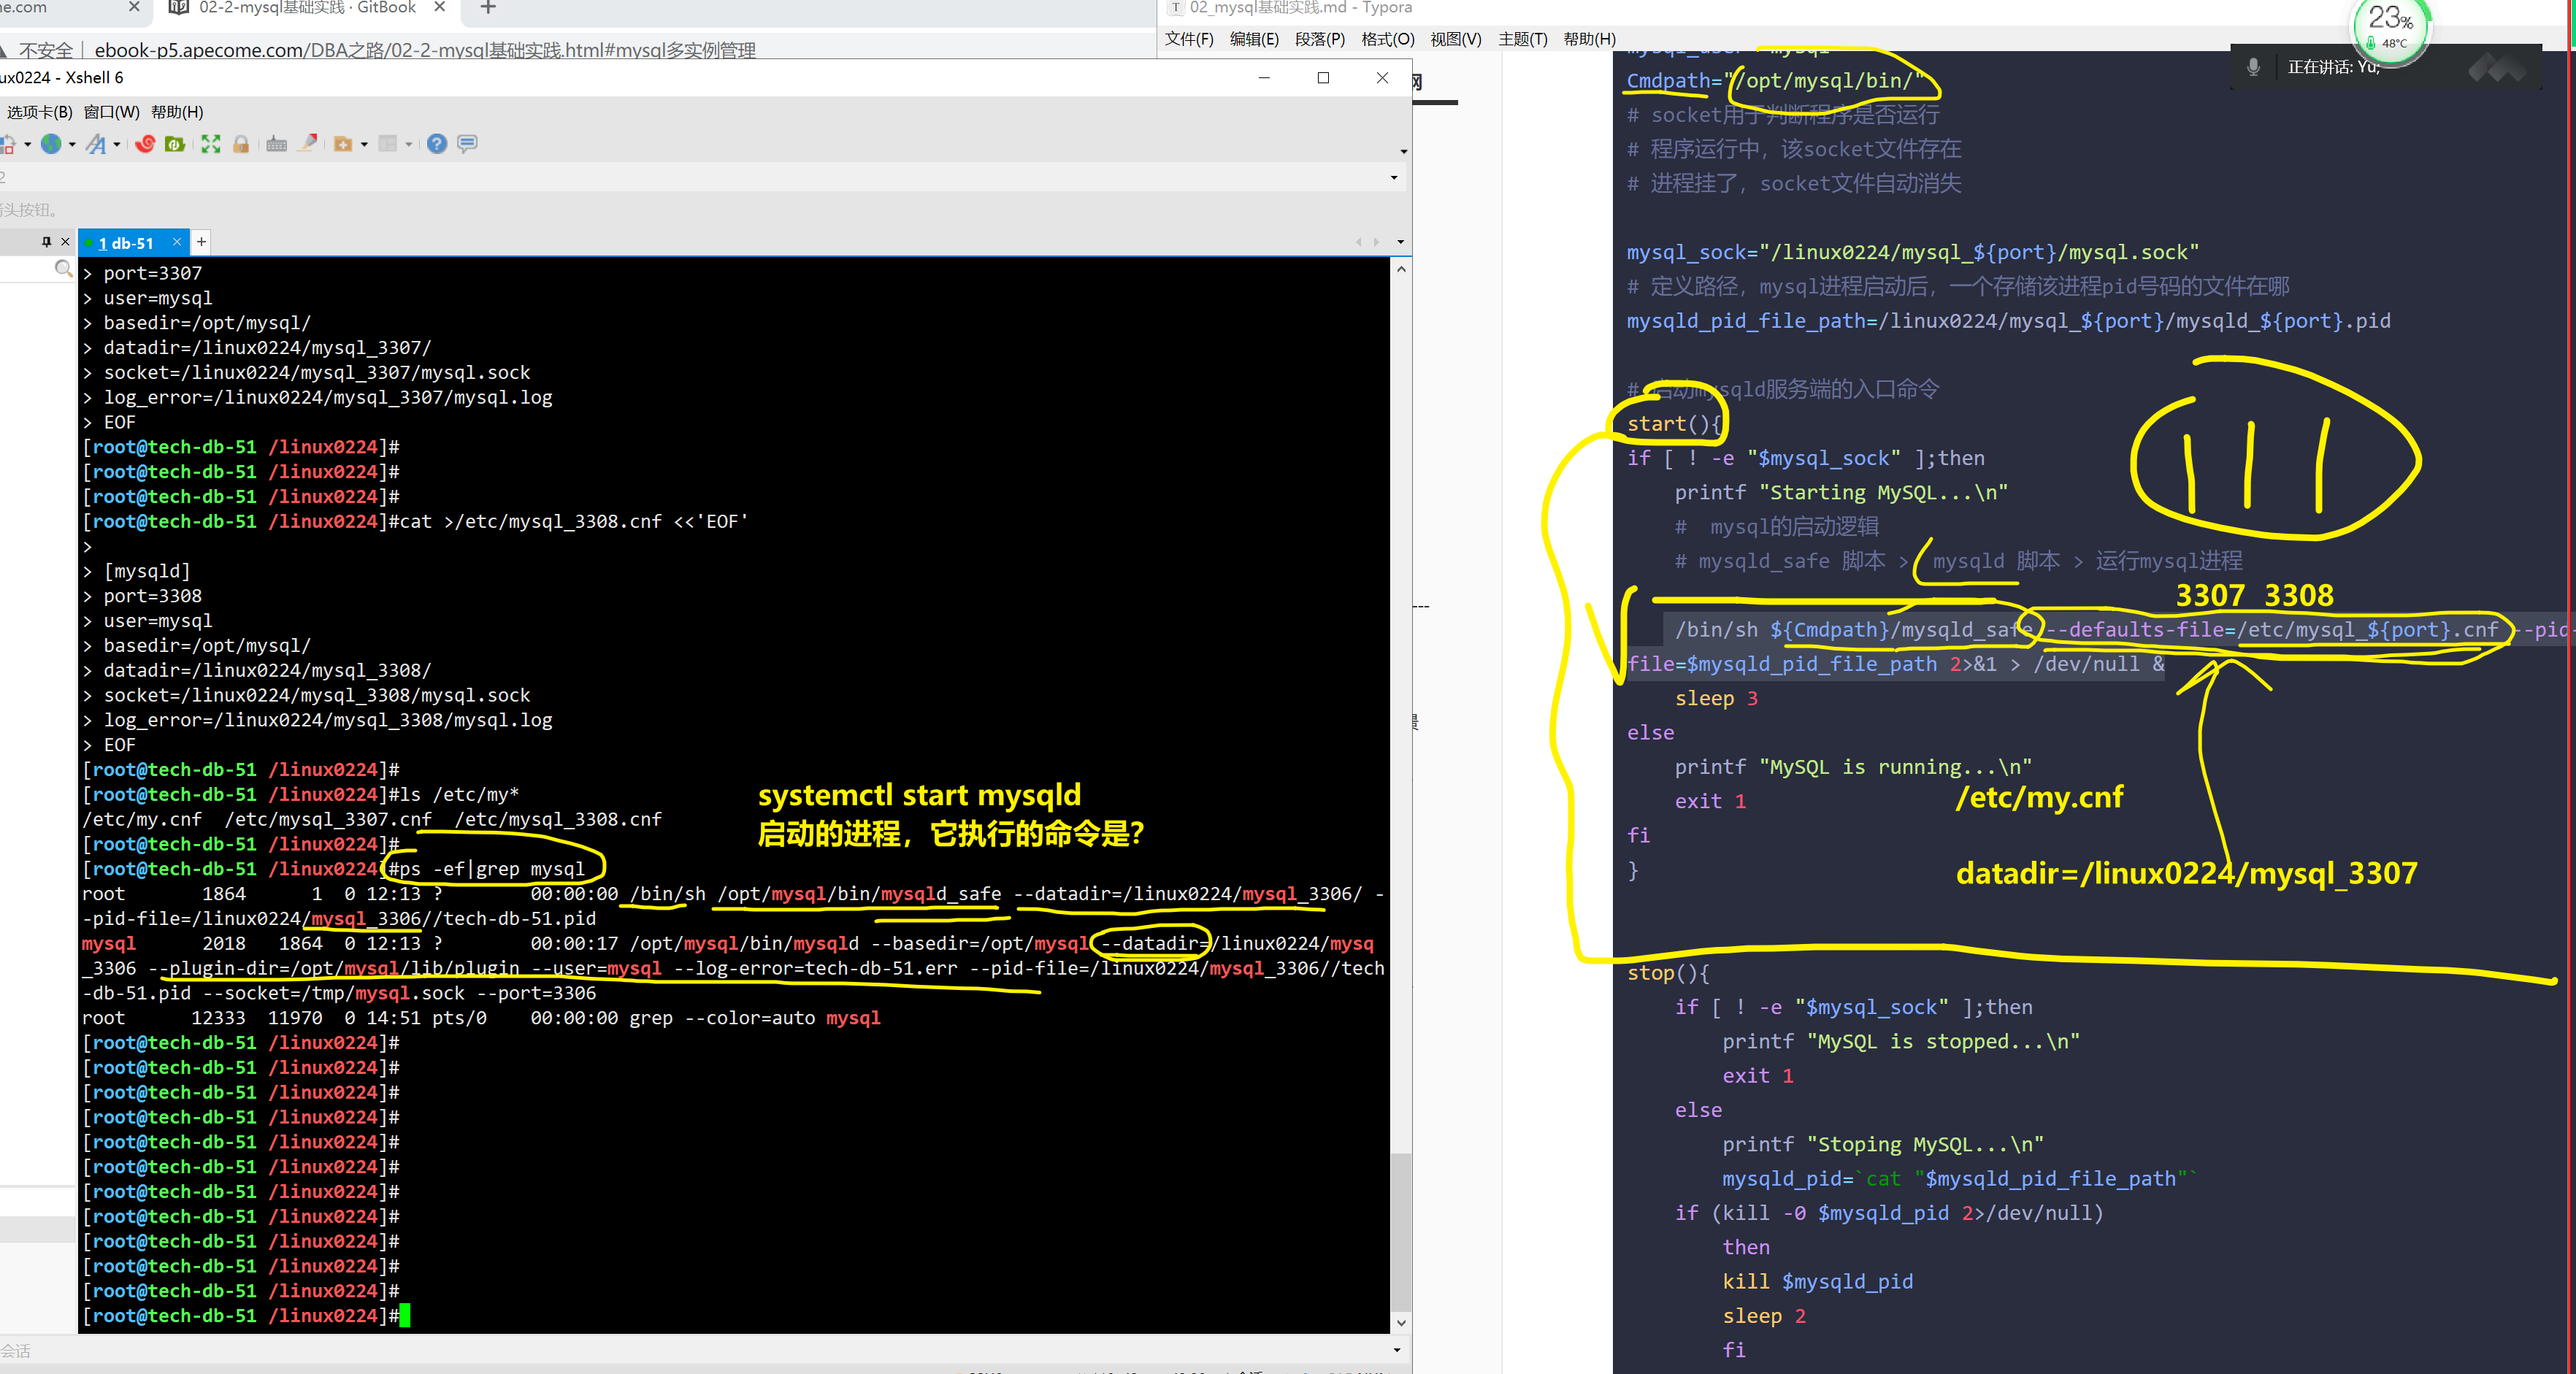Click the next-tab right arrow
This screenshot has width=2576, height=1374.
tap(1377, 242)
